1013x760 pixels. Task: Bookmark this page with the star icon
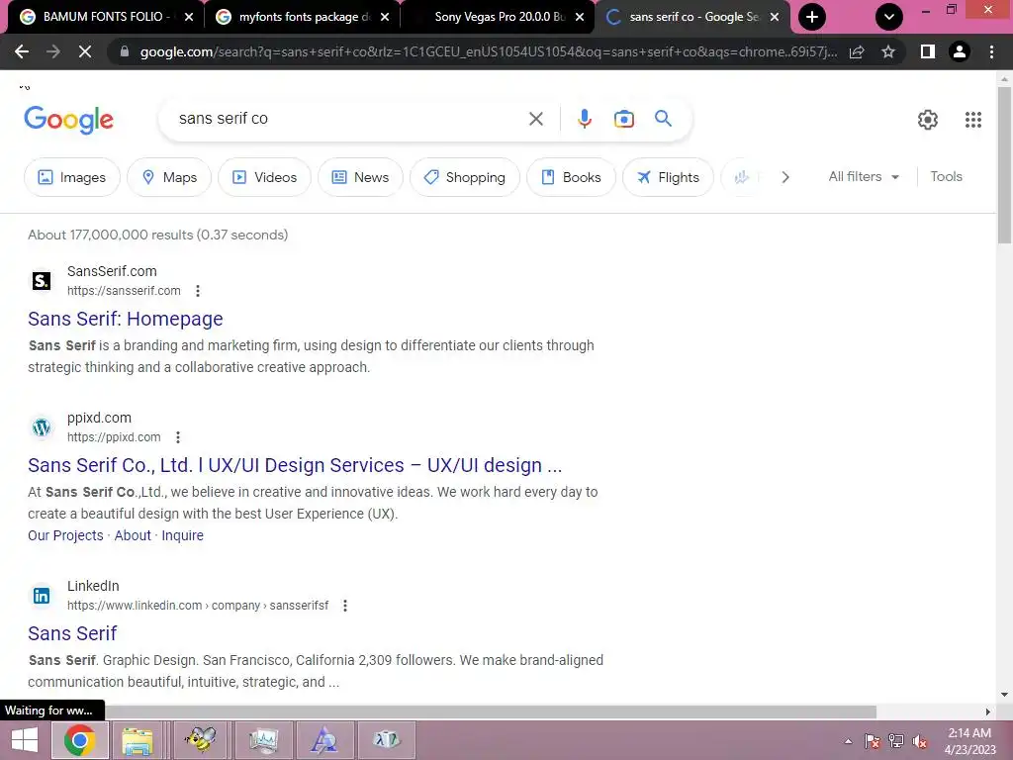888,51
